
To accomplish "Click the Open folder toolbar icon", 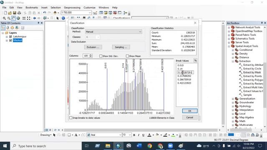I will pyautogui.click(x=10, y=13).
